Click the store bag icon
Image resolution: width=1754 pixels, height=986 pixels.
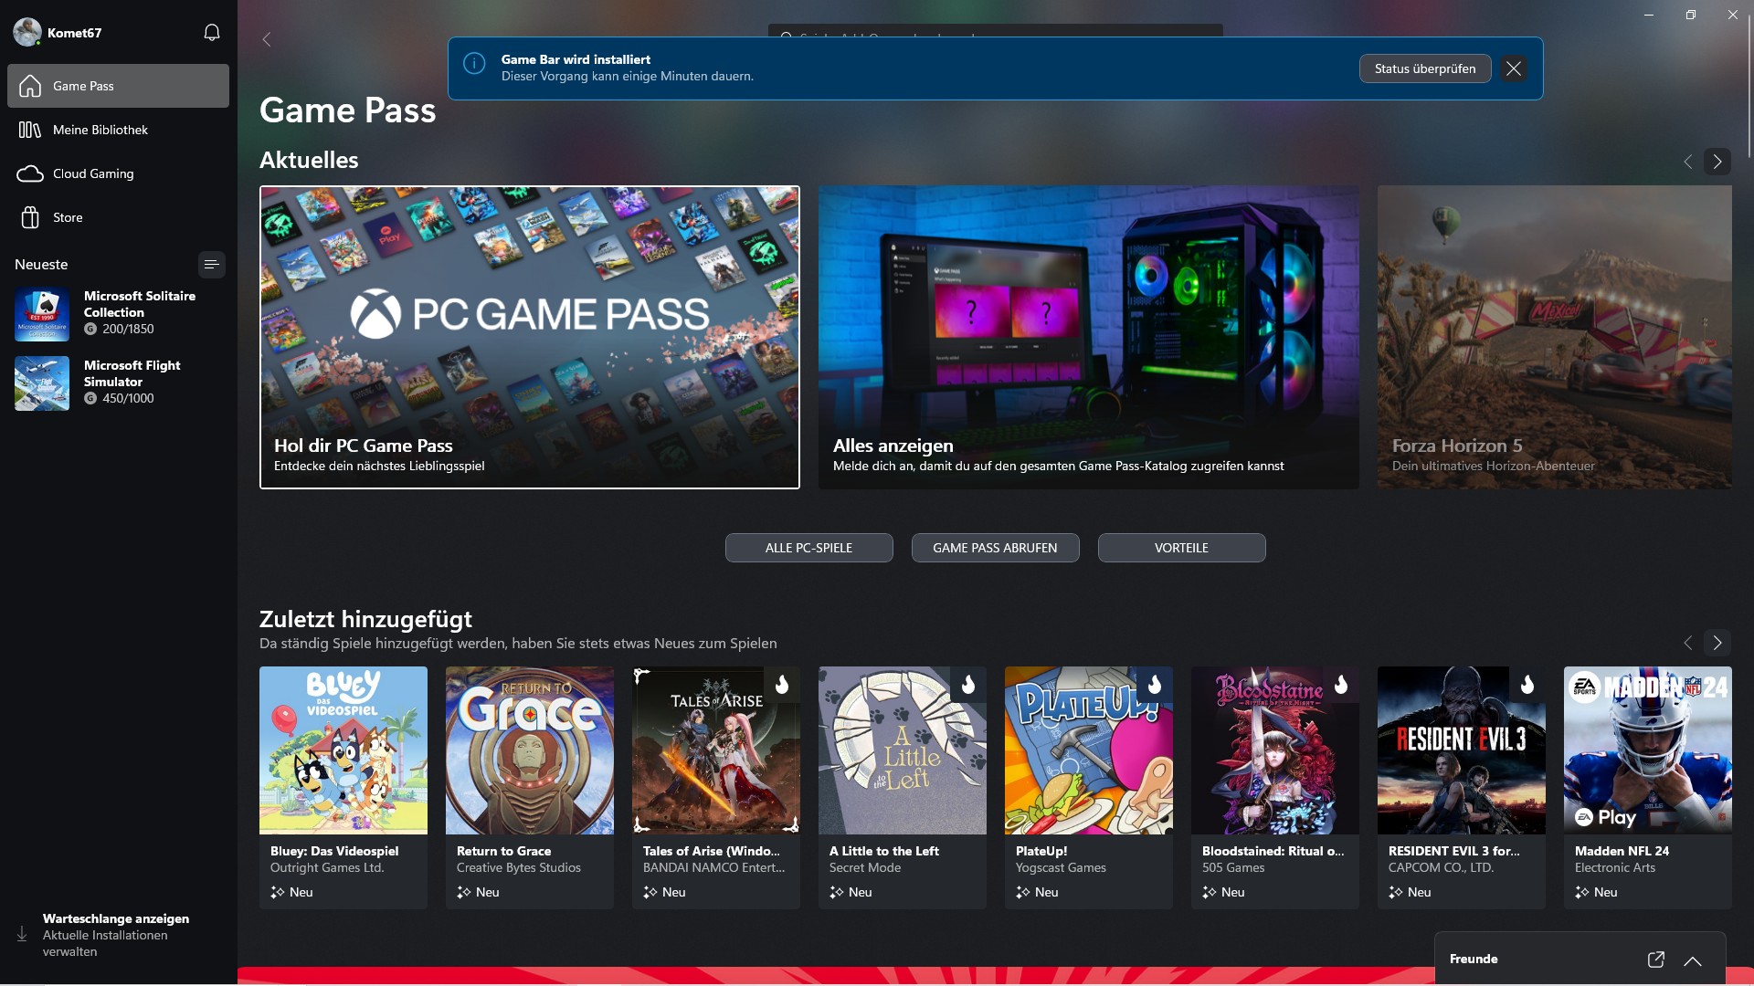30,217
